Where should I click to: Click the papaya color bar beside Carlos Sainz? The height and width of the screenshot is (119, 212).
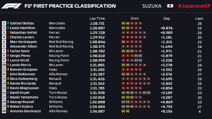[x=8, y=51]
